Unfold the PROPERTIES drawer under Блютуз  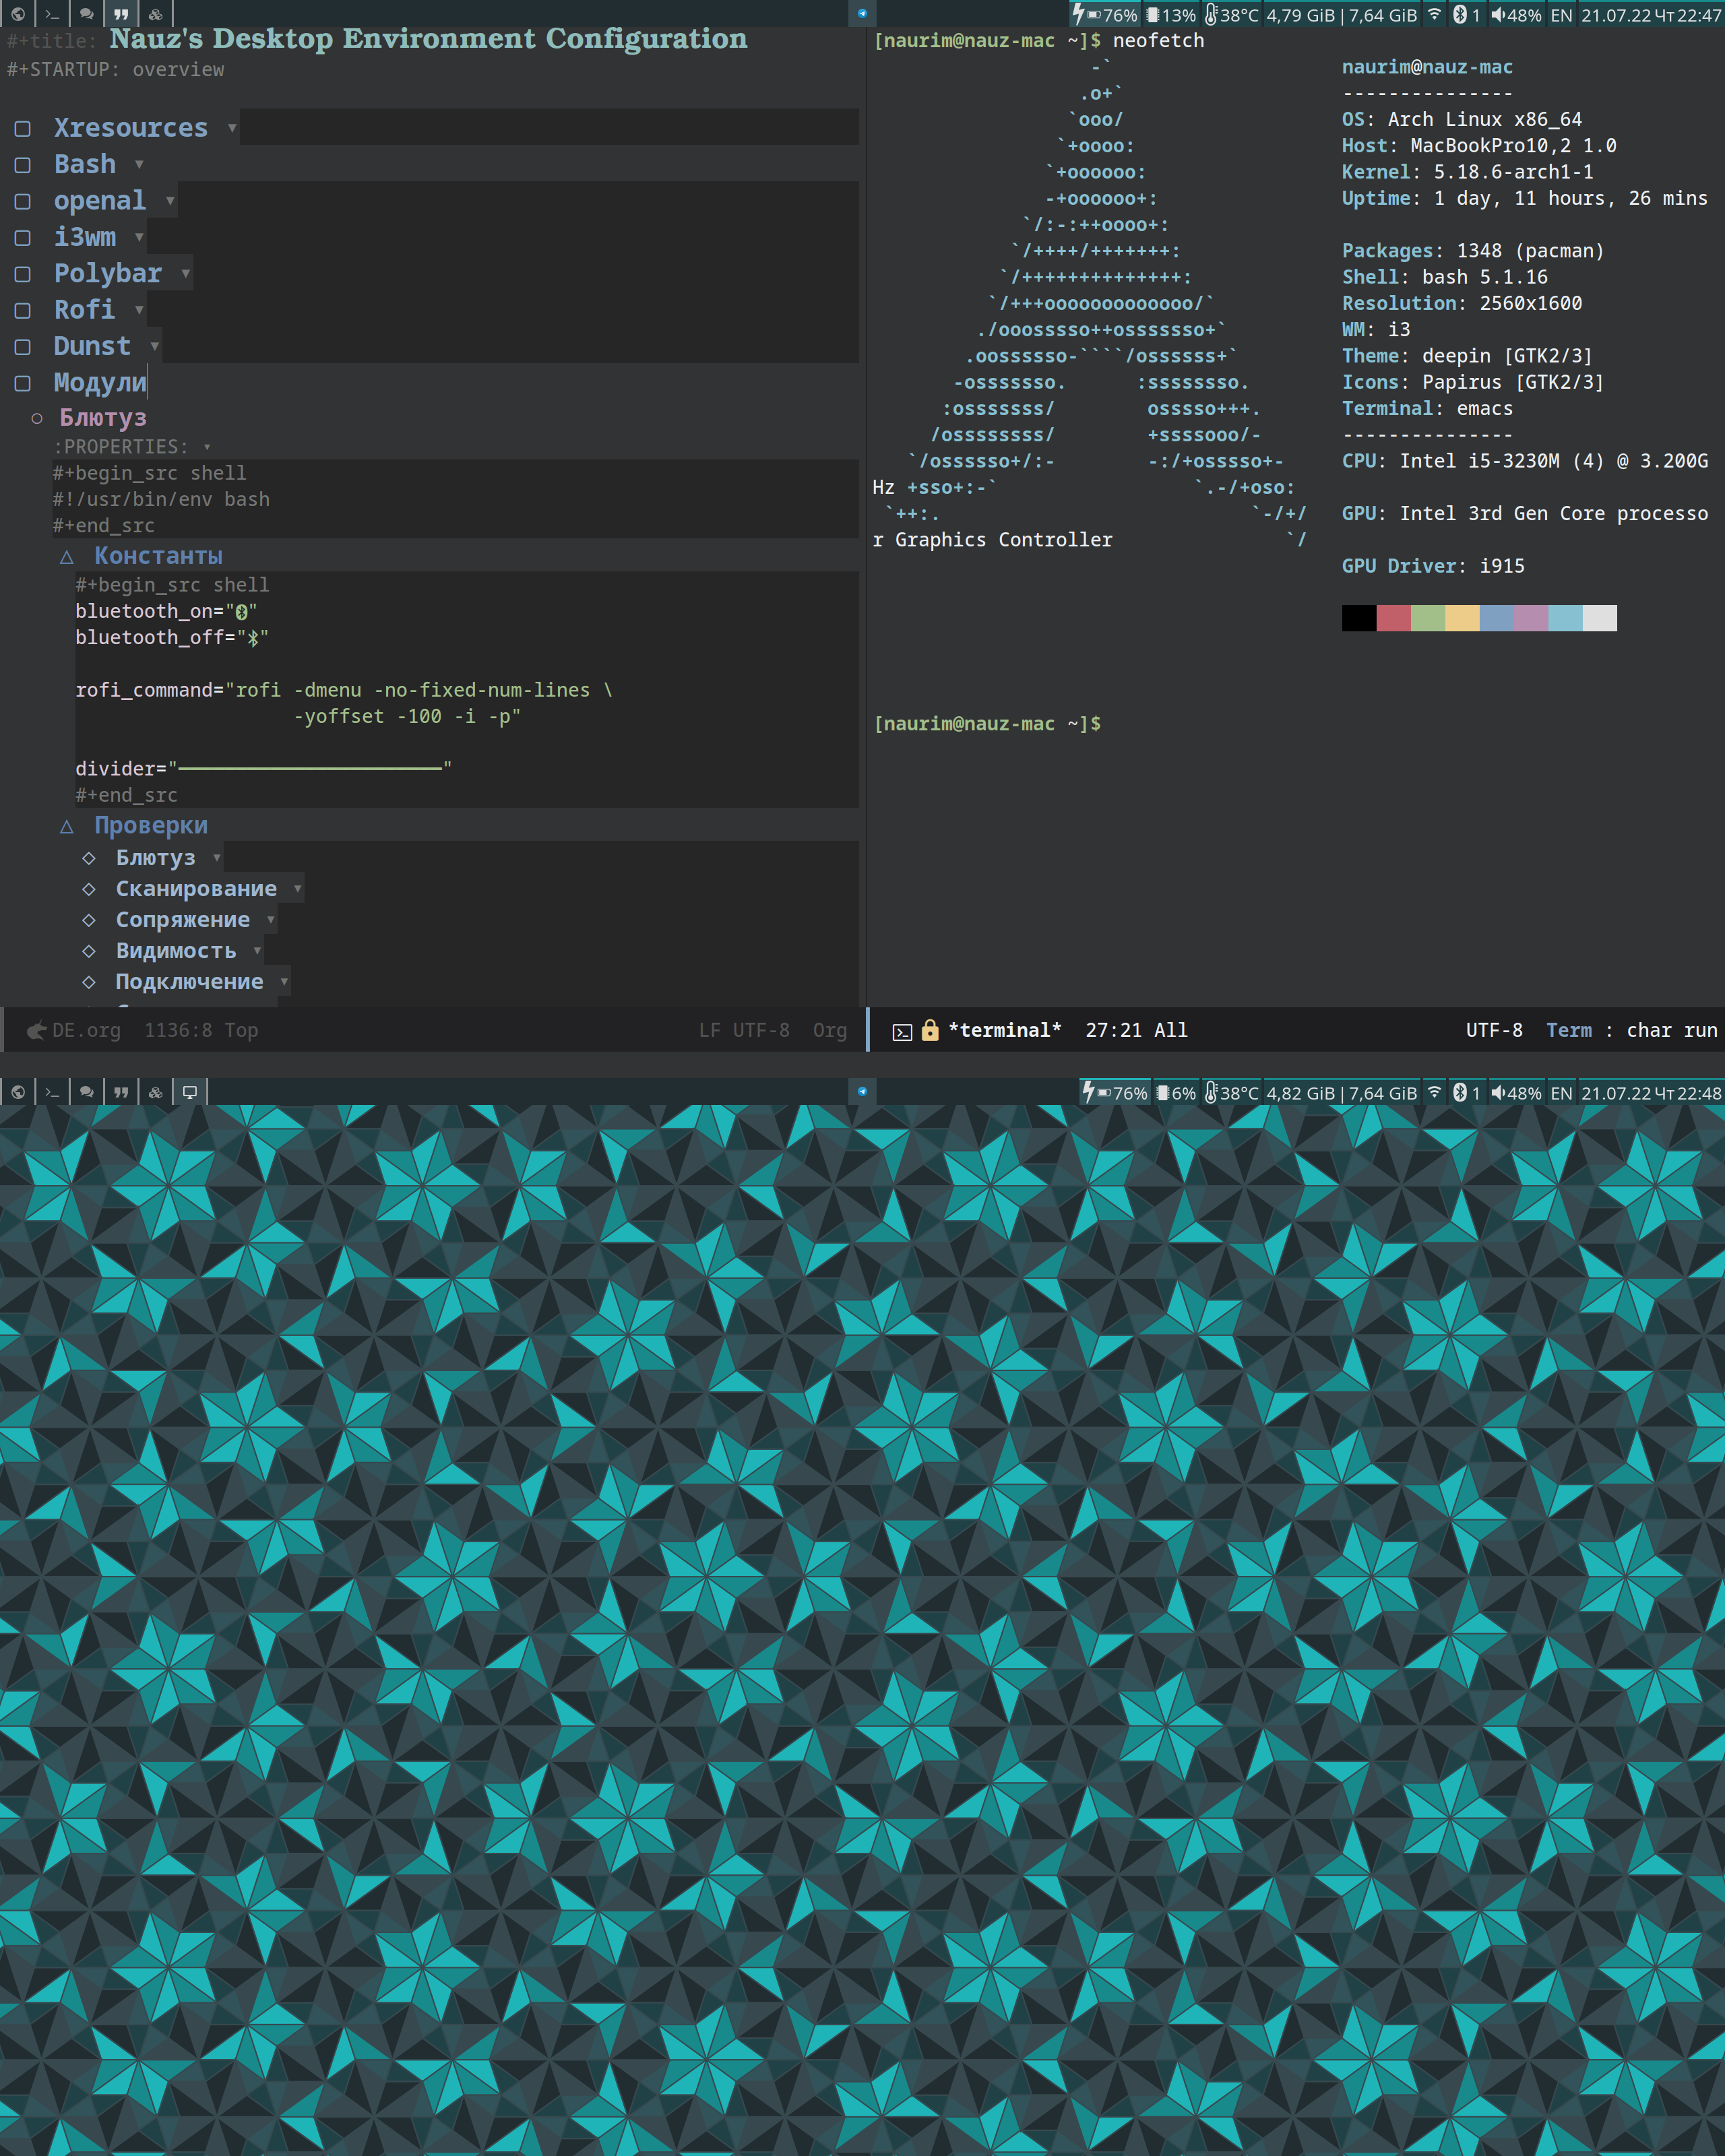(207, 447)
